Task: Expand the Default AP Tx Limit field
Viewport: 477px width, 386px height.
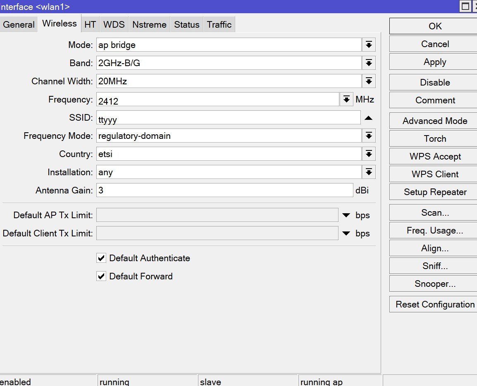Action: click(346, 215)
